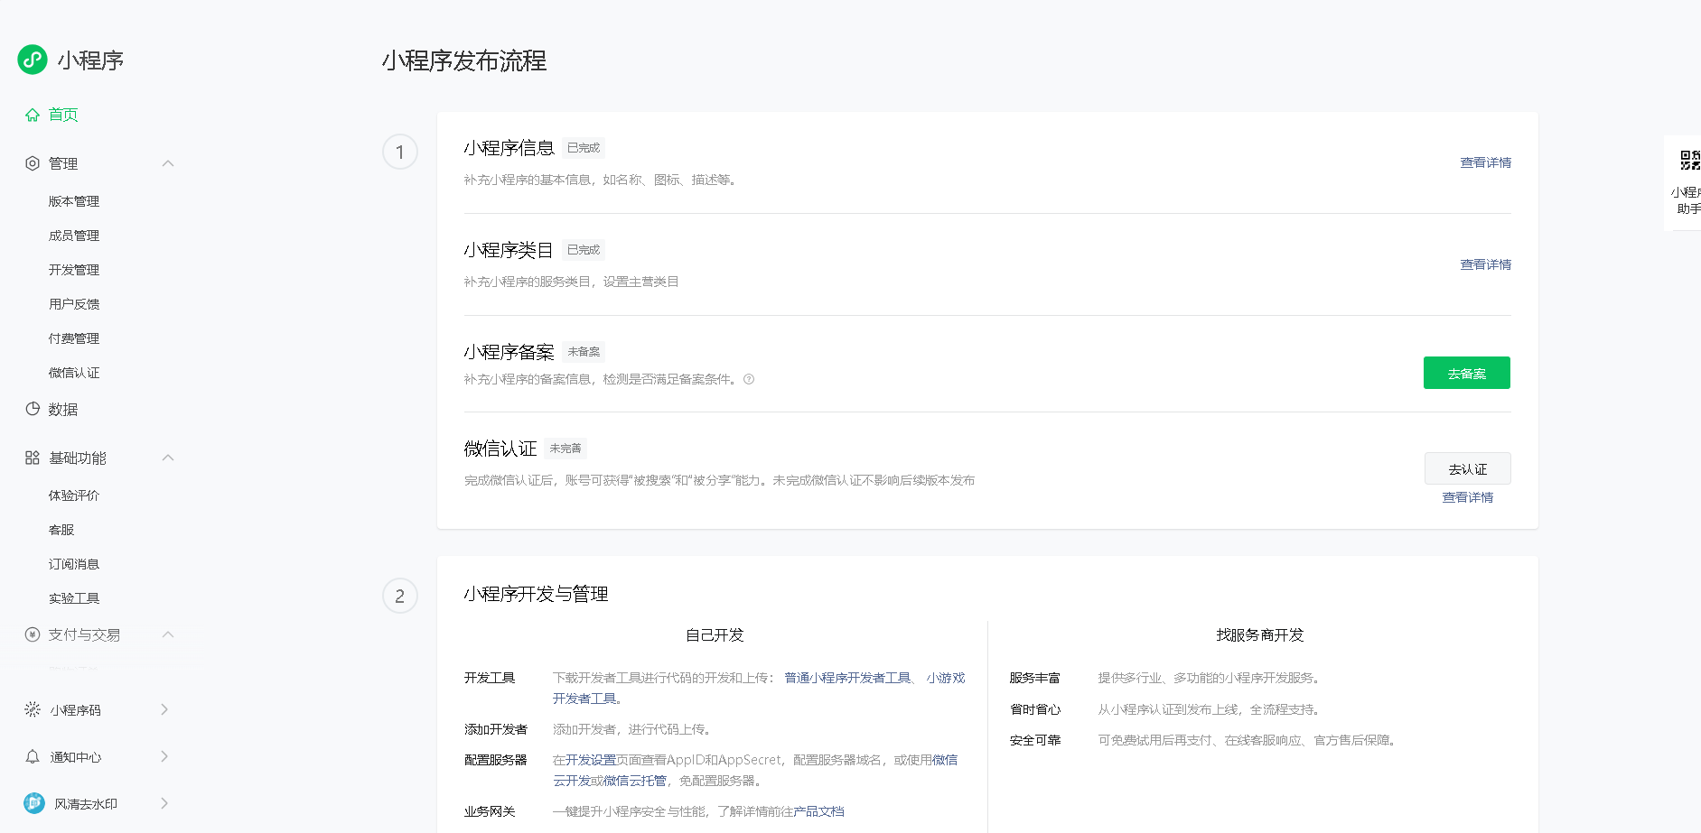View details for 小程序信息
The height and width of the screenshot is (833, 1701).
coord(1486,162)
